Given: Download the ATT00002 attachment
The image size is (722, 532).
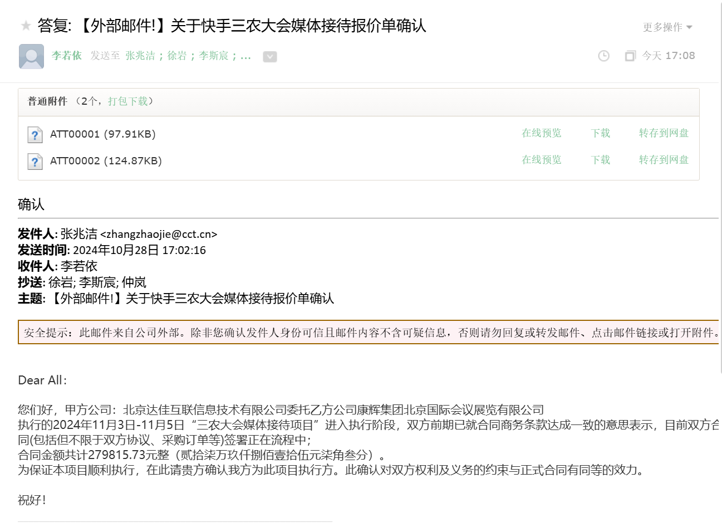Looking at the screenshot, I should coord(600,160).
